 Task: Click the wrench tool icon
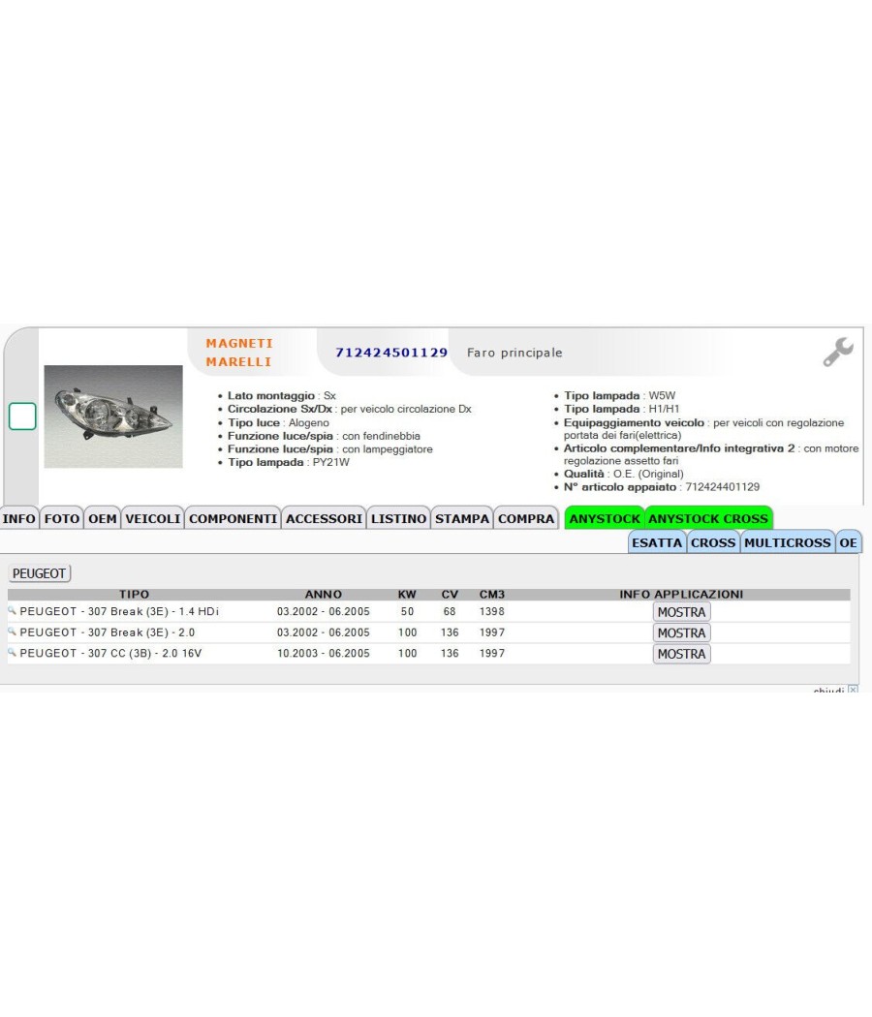click(x=838, y=353)
